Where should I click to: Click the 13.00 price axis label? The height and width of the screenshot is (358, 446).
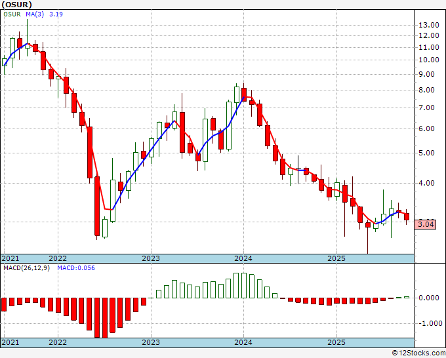(x=429, y=25)
